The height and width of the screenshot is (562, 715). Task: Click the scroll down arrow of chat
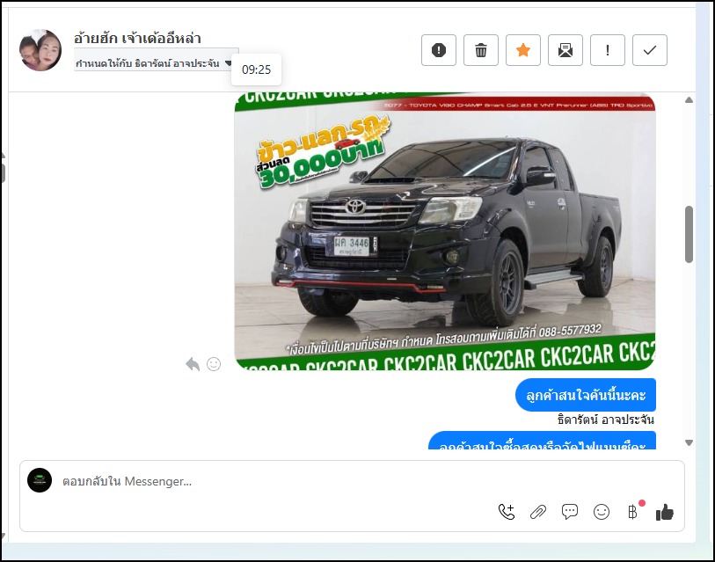tap(689, 442)
